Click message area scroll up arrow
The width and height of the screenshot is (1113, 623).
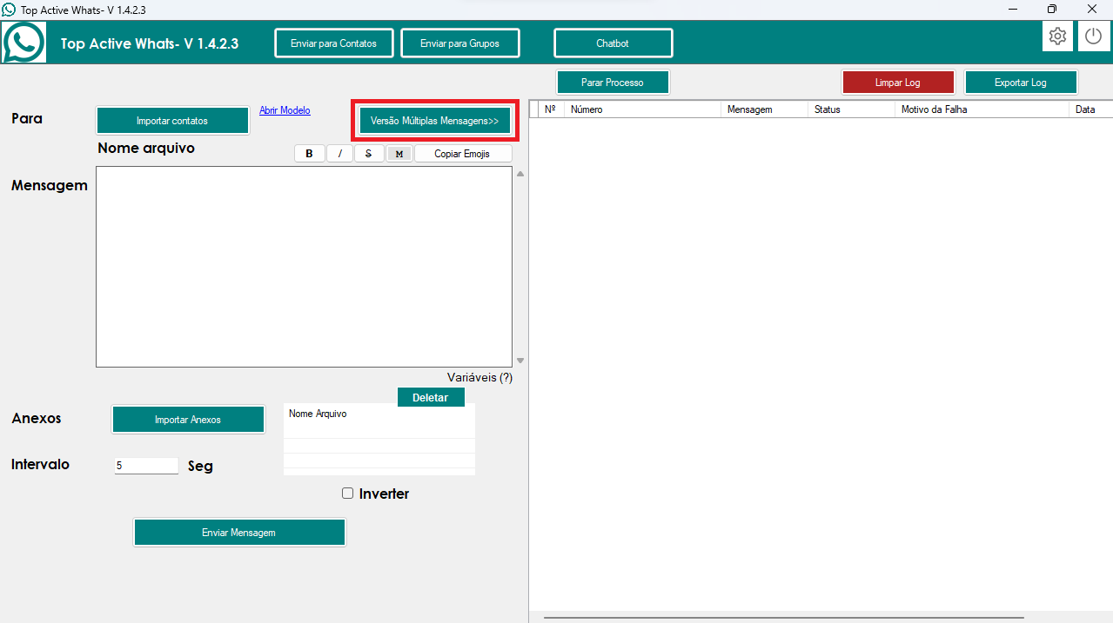coord(520,174)
